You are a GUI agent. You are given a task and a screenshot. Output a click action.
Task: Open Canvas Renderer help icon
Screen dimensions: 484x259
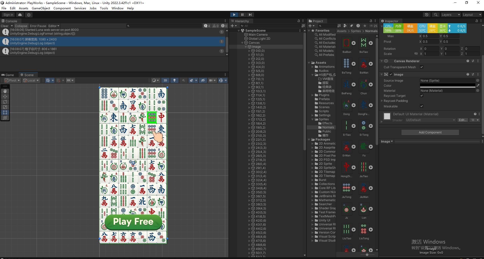(468, 61)
